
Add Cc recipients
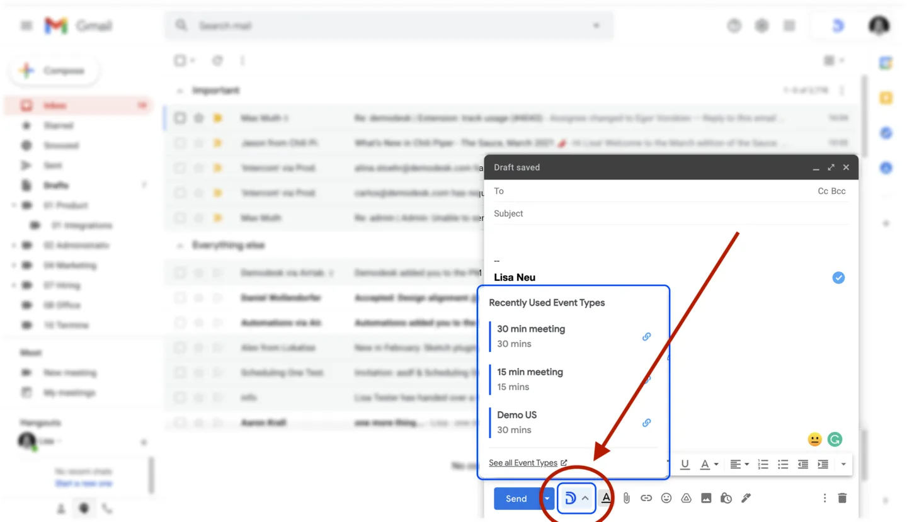823,191
